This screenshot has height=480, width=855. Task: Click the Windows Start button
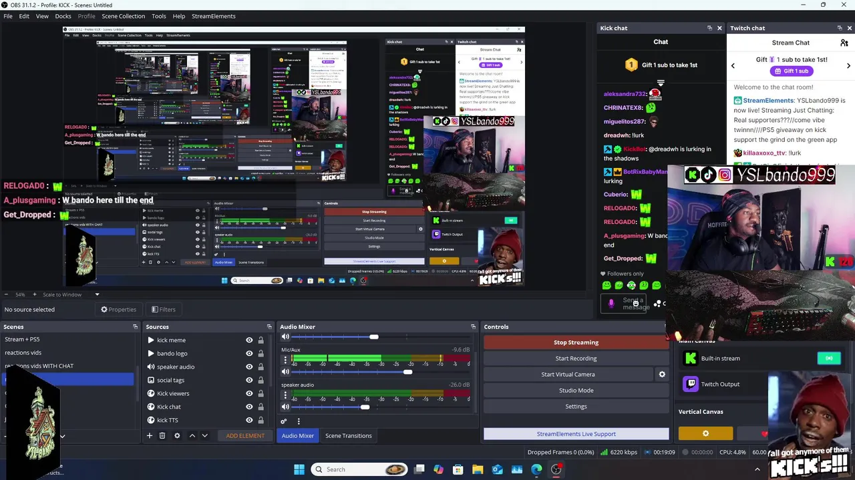click(299, 469)
